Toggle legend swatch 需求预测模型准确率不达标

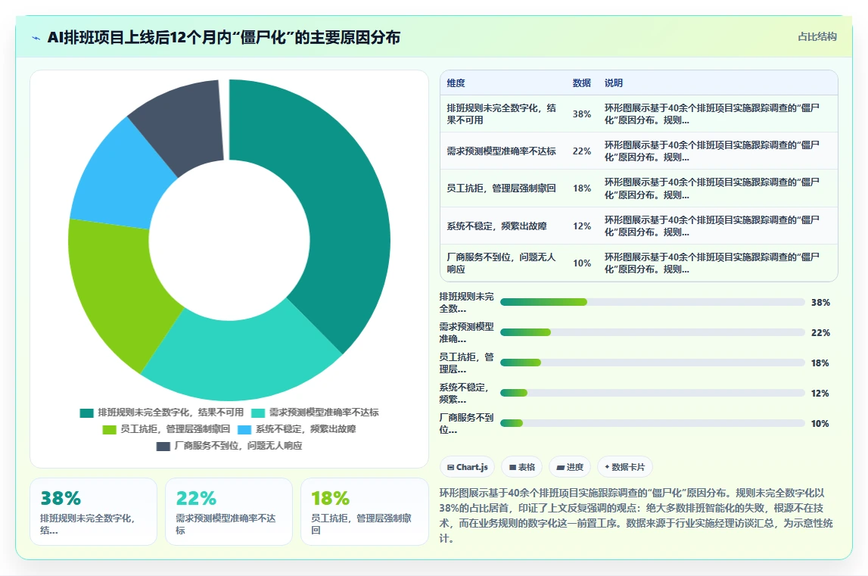[x=258, y=413]
